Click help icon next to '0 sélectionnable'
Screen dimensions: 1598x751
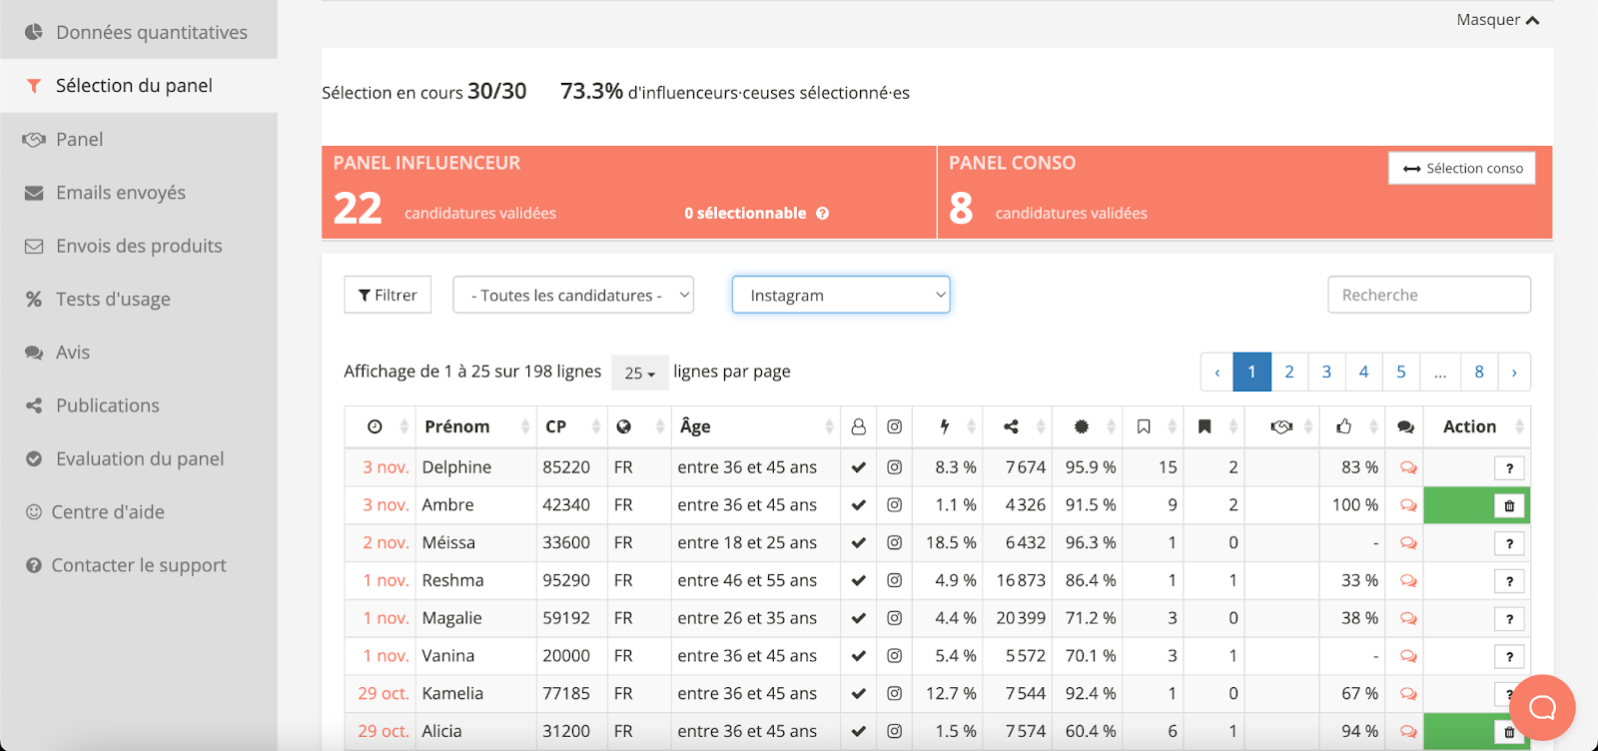(x=823, y=214)
